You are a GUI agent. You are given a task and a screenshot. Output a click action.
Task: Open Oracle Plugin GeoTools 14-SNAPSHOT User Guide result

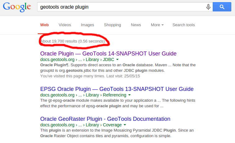point(108,54)
